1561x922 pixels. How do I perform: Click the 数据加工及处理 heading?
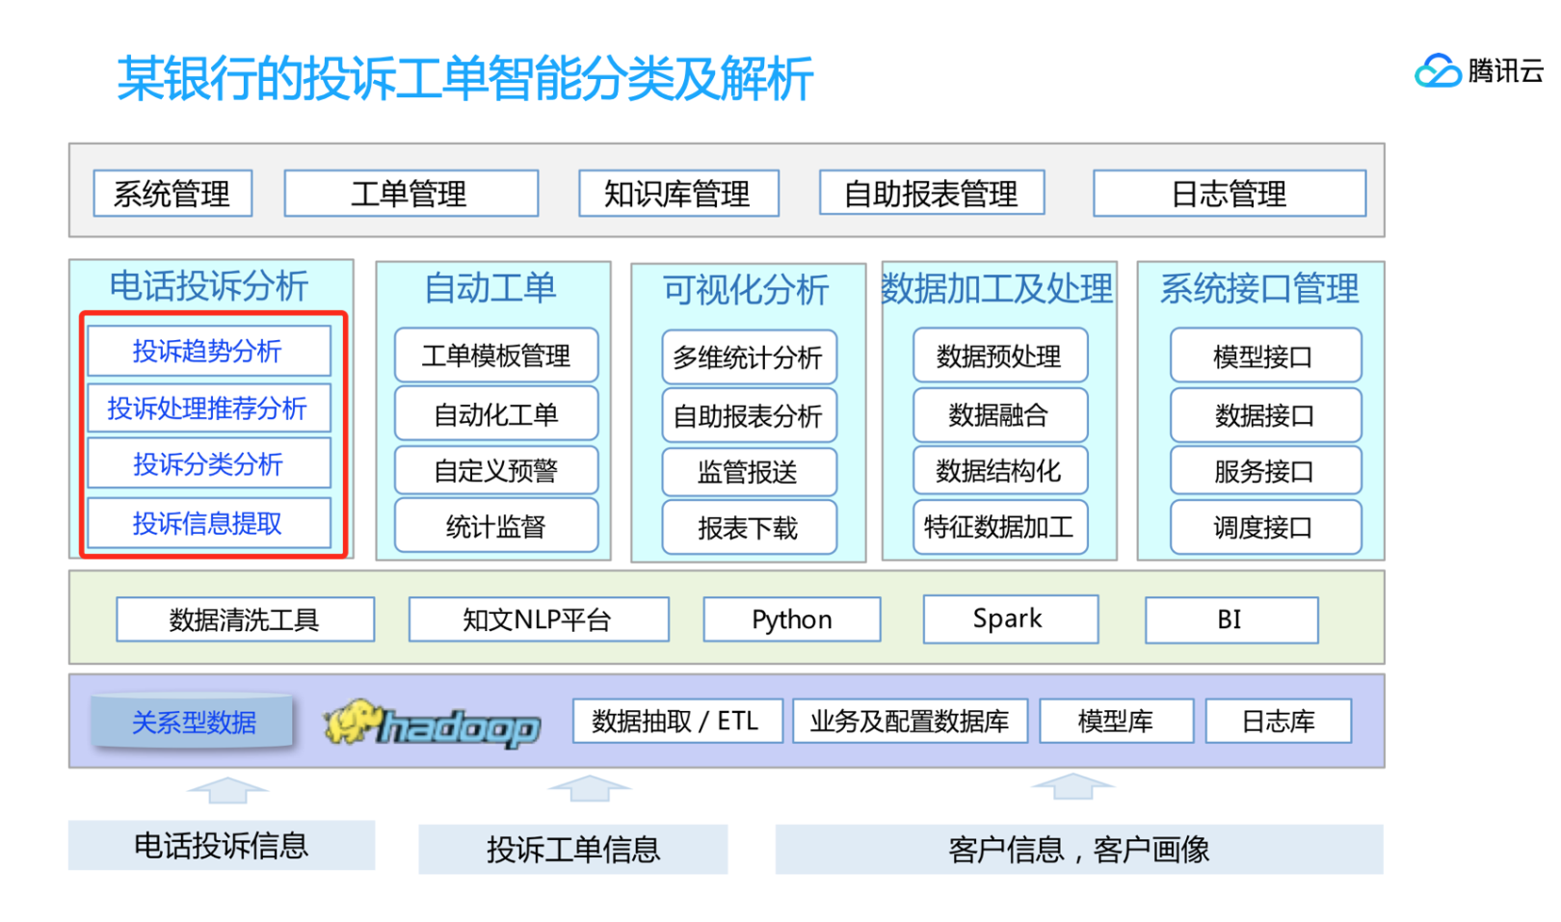point(998,288)
